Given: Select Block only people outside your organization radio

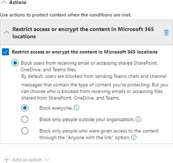Looking at the screenshot, I should [25, 119].
